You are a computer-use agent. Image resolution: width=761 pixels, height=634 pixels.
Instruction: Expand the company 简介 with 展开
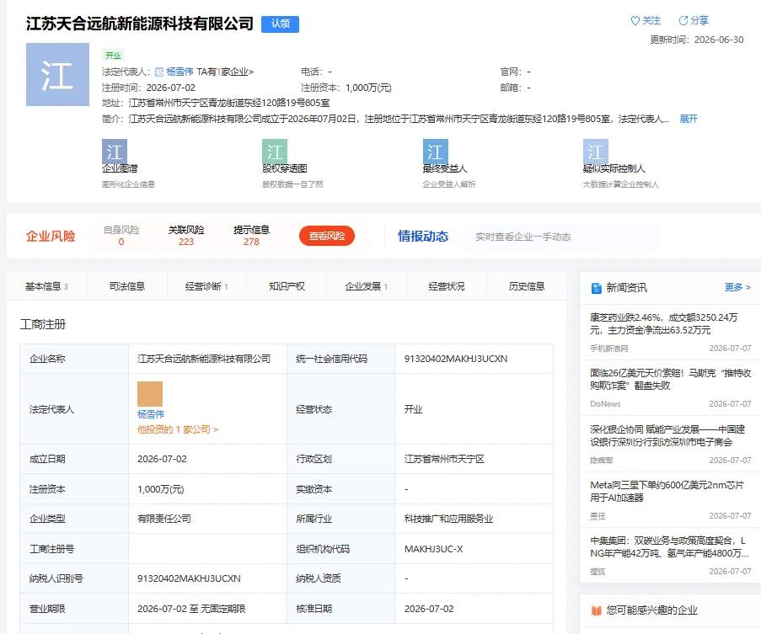click(x=689, y=119)
